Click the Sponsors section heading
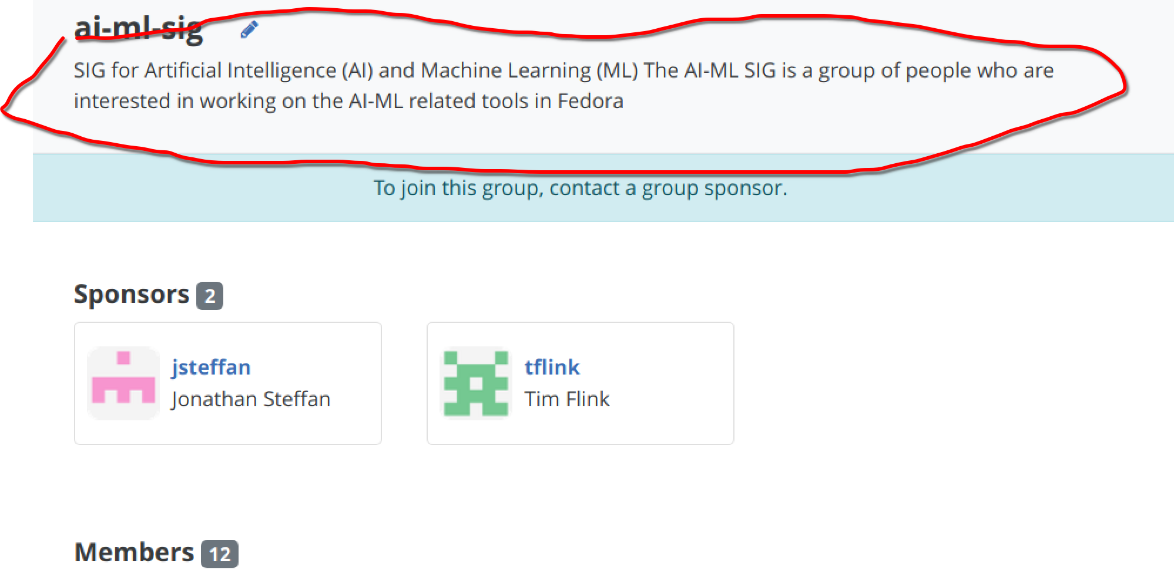The image size is (1174, 580). (x=132, y=294)
